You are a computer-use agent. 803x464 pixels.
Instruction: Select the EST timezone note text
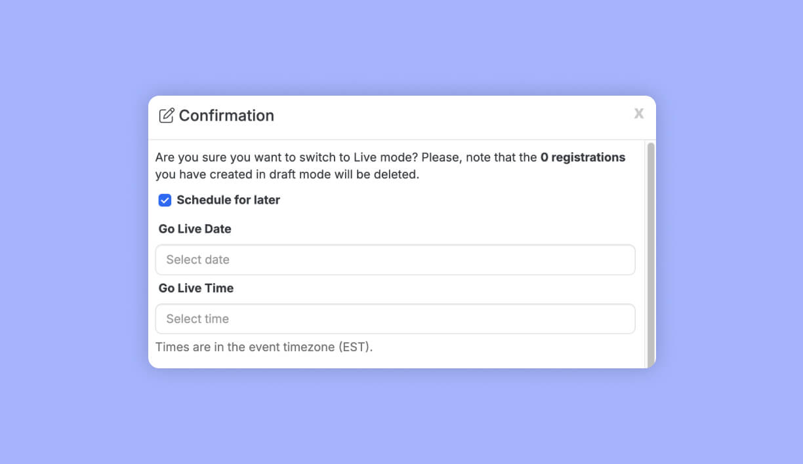(x=263, y=347)
